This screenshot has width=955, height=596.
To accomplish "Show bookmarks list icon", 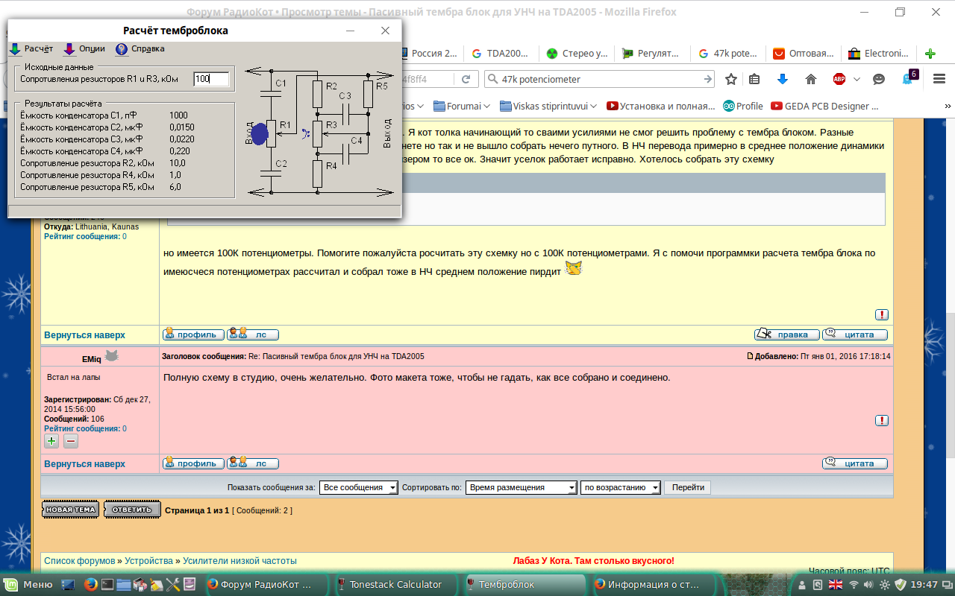I will pos(754,79).
